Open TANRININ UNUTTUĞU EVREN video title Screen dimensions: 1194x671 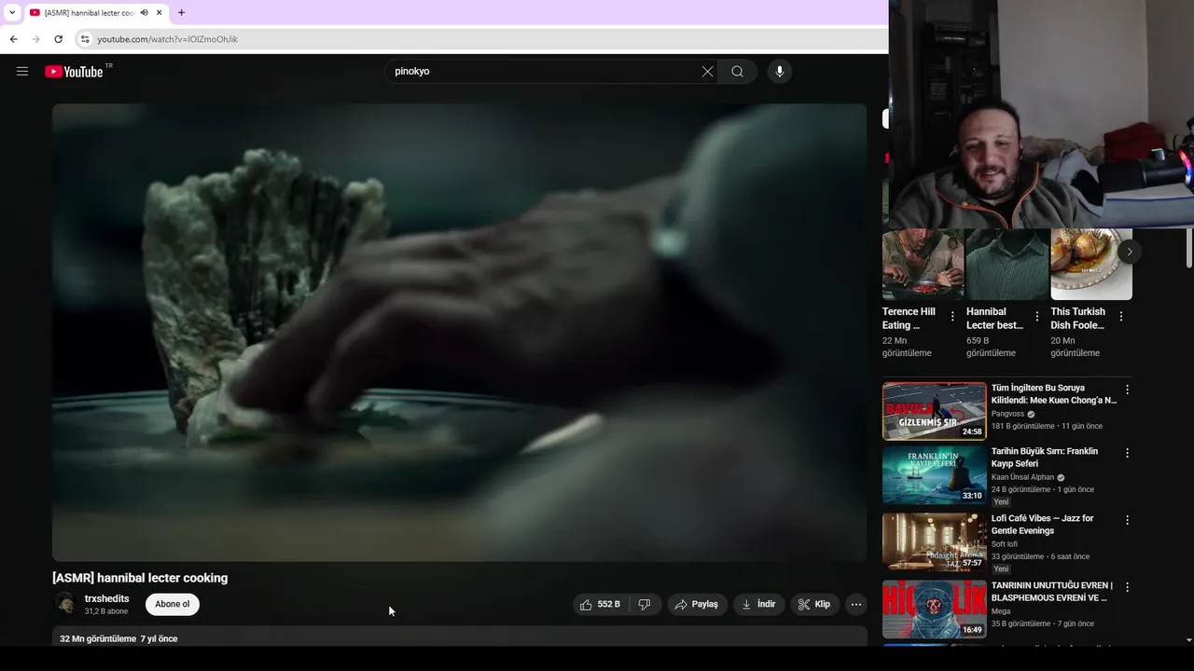click(1052, 592)
